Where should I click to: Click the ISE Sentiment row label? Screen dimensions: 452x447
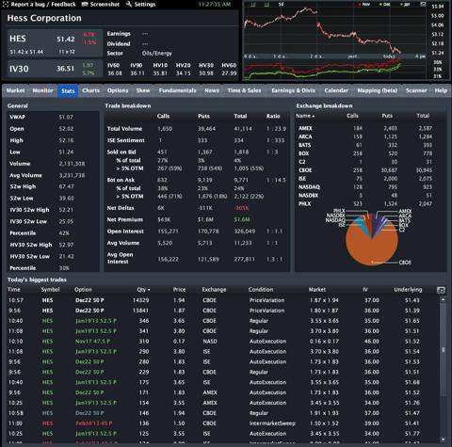[x=126, y=140]
